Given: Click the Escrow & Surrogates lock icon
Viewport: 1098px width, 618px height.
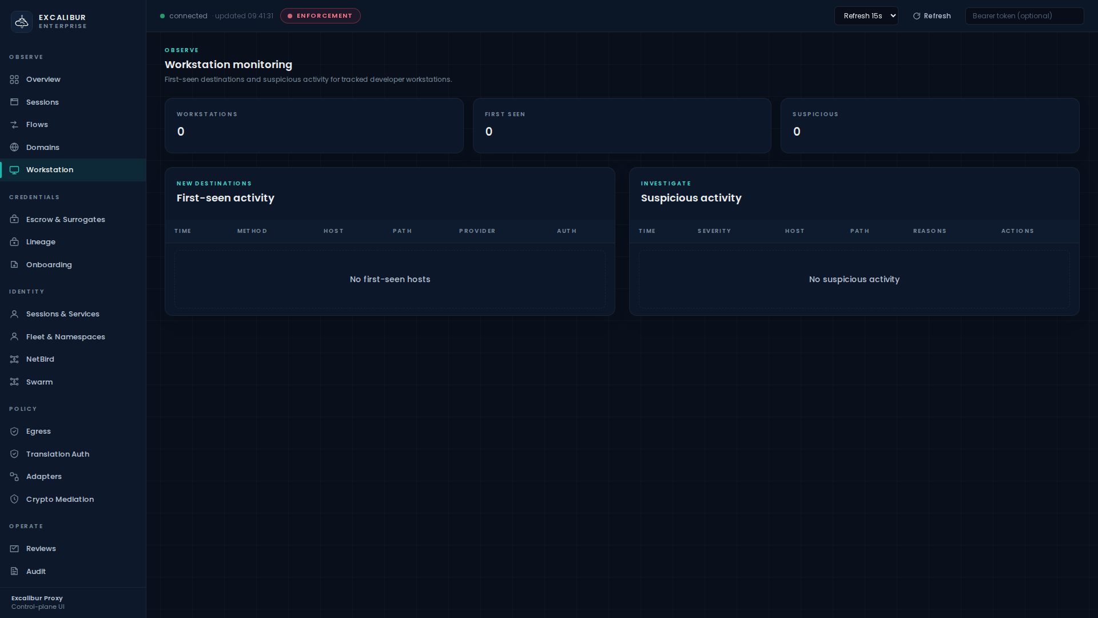Looking at the screenshot, I should pyautogui.click(x=14, y=220).
